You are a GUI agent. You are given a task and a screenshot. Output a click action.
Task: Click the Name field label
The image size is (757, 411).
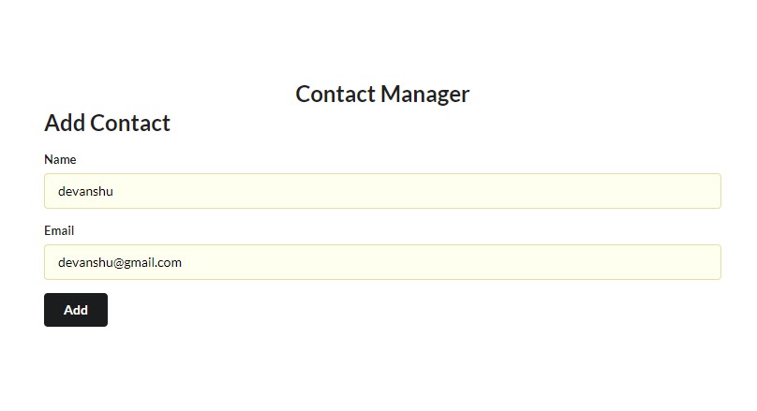click(x=60, y=159)
